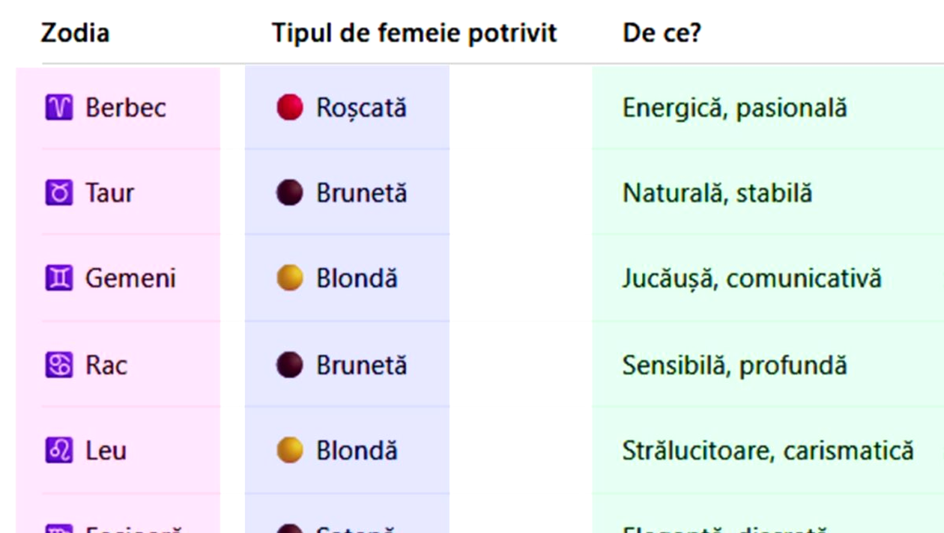Click the red circle next to Roșcată
The image size is (944, 533).
pos(290,108)
